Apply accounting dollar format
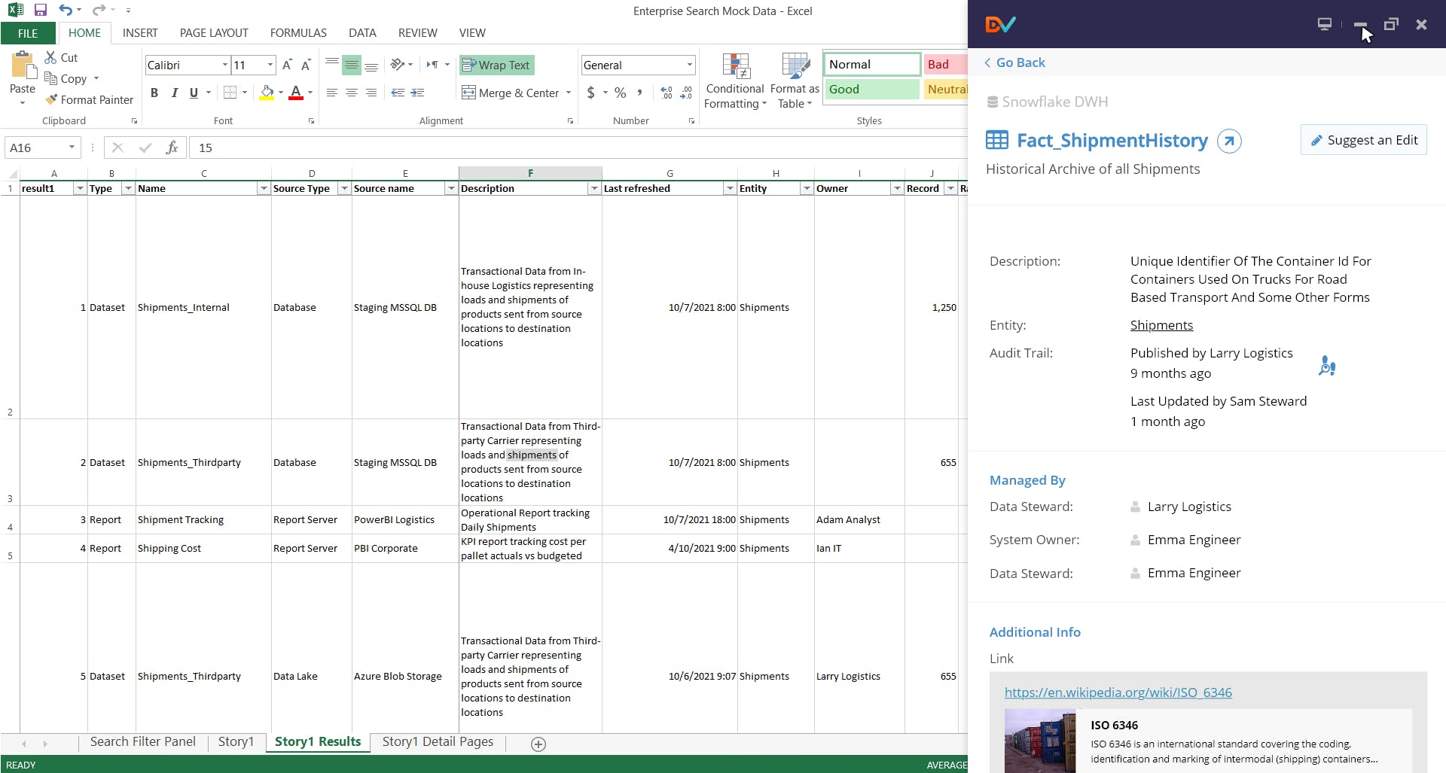Viewport: 1446px width, 773px height. point(591,93)
